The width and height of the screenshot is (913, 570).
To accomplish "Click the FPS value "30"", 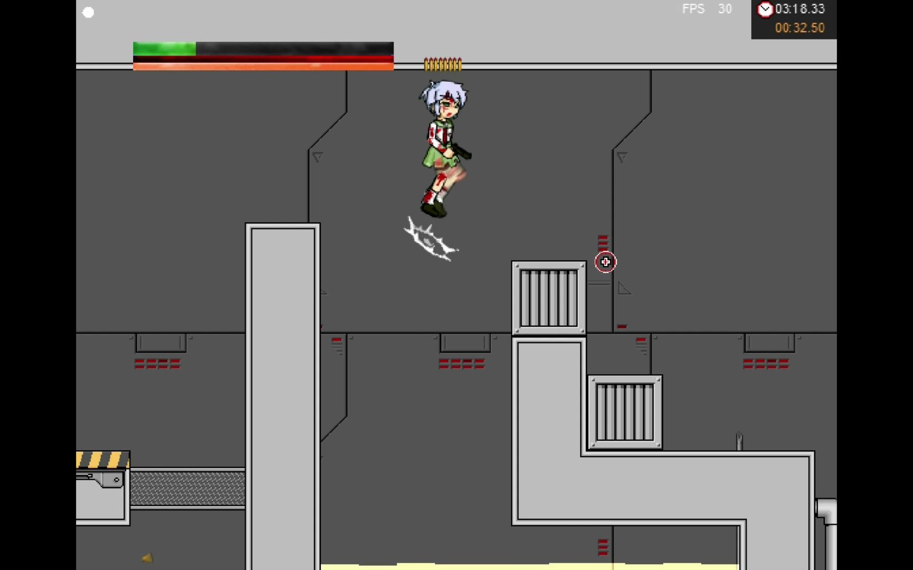I will [x=725, y=9].
